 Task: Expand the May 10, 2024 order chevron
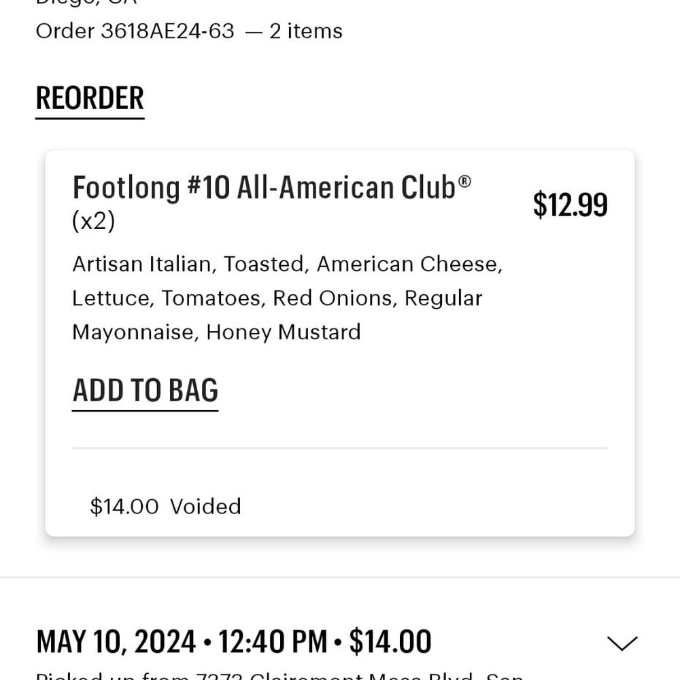(622, 643)
